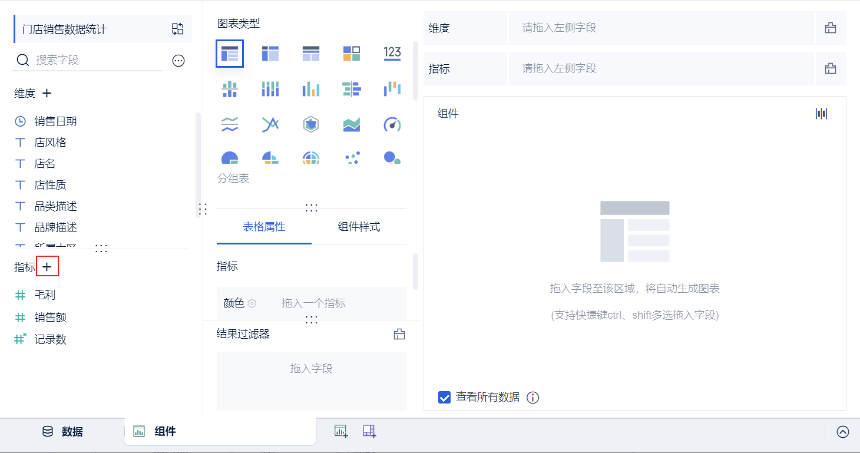Add a new field with 维度 plus
860x453 pixels.
(x=47, y=93)
